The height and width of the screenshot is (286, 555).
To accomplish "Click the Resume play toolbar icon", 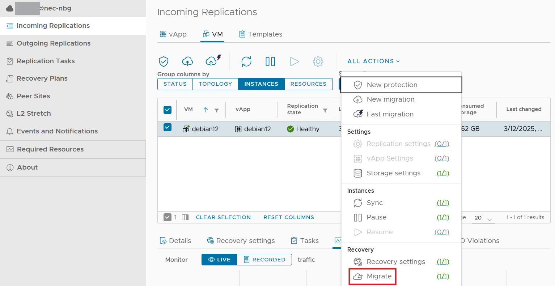I will click(295, 61).
